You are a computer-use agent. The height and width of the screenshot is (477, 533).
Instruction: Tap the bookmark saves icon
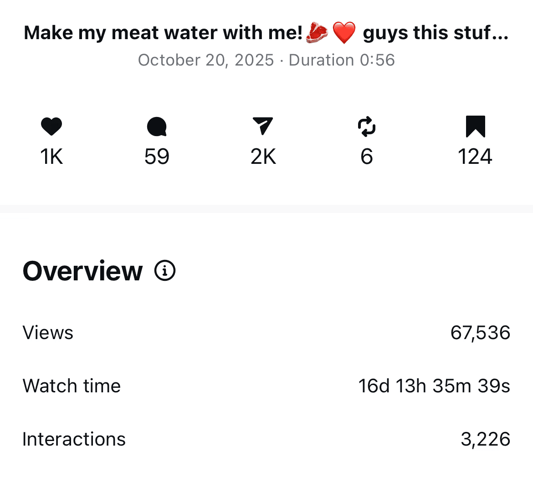[475, 127]
